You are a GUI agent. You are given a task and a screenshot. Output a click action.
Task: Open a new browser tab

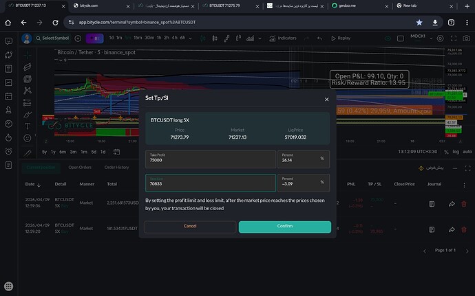pyautogui.click(x=467, y=6)
